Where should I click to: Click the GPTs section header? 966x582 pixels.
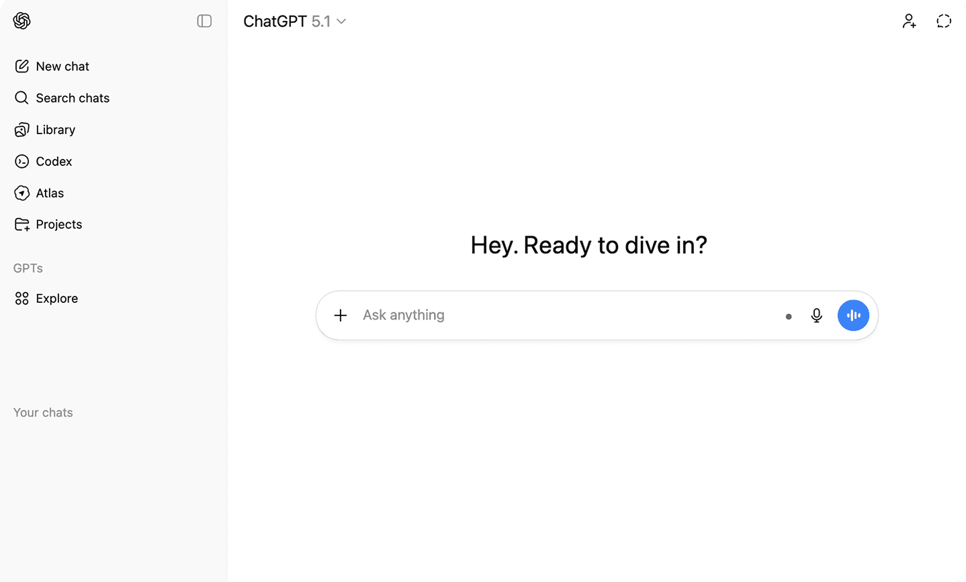tap(28, 268)
